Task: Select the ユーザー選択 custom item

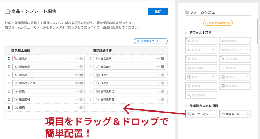Action: click(x=201, y=114)
